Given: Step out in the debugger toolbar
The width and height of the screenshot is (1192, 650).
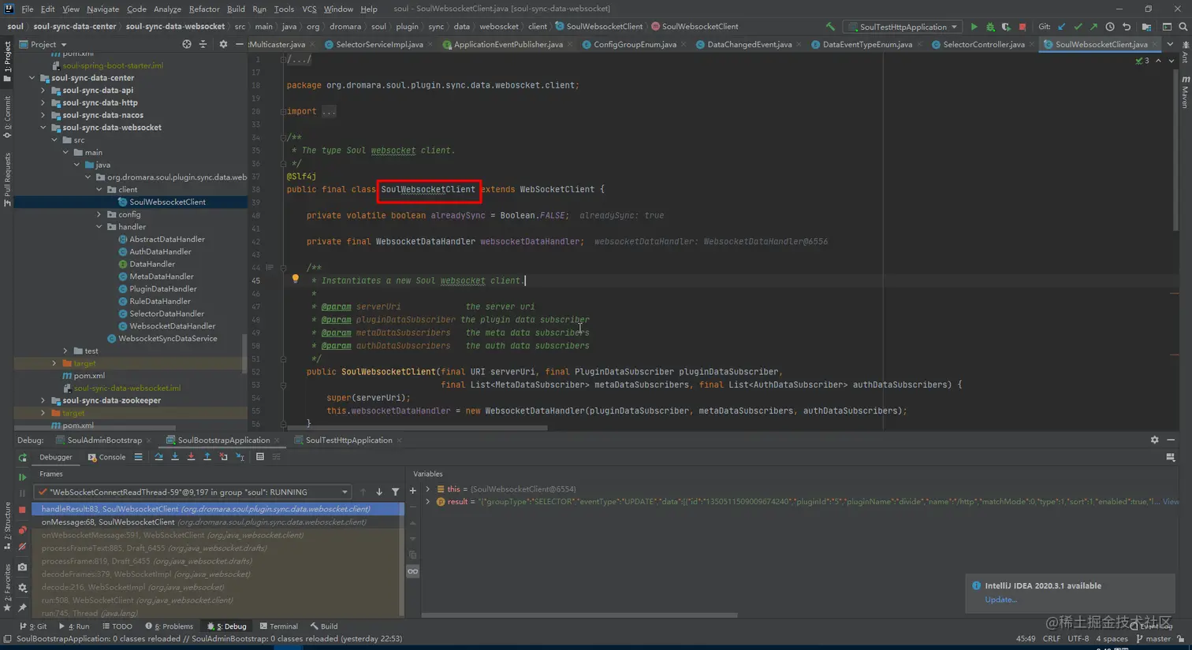Looking at the screenshot, I should (x=207, y=457).
